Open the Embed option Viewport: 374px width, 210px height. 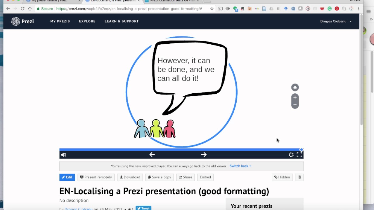205,177
